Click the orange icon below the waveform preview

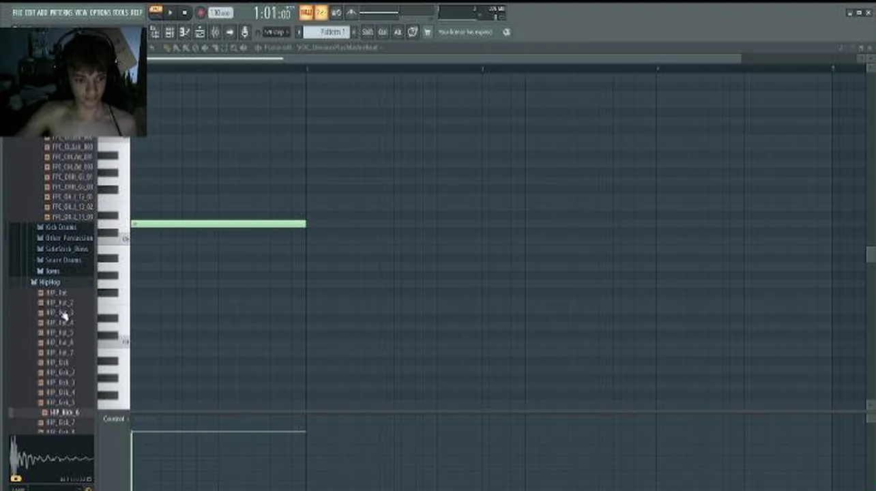[16, 479]
